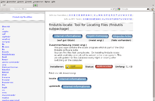Open the mucommander package link
Image resolution: width=155 pixels, height=101 pixels.
[9, 95]
